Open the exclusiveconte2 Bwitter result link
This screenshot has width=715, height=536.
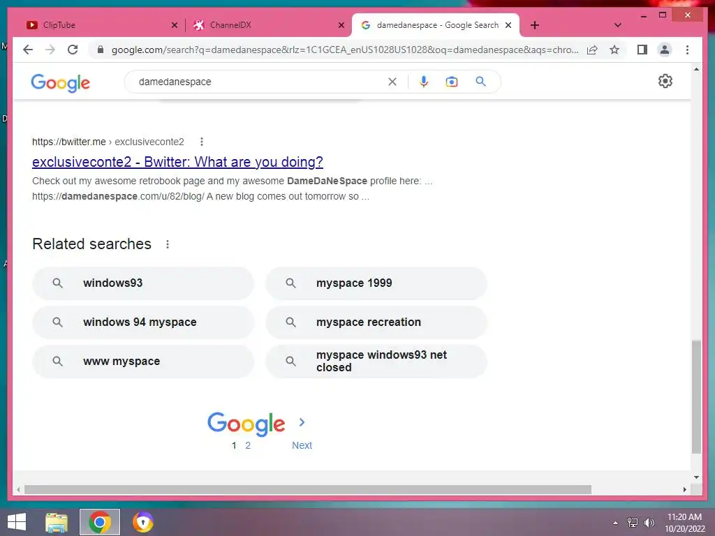coord(177,162)
